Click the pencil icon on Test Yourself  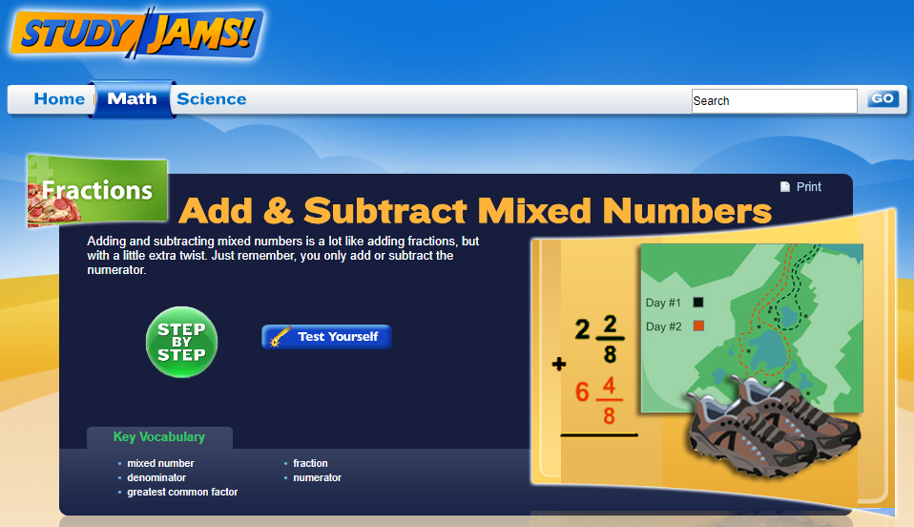(x=280, y=337)
